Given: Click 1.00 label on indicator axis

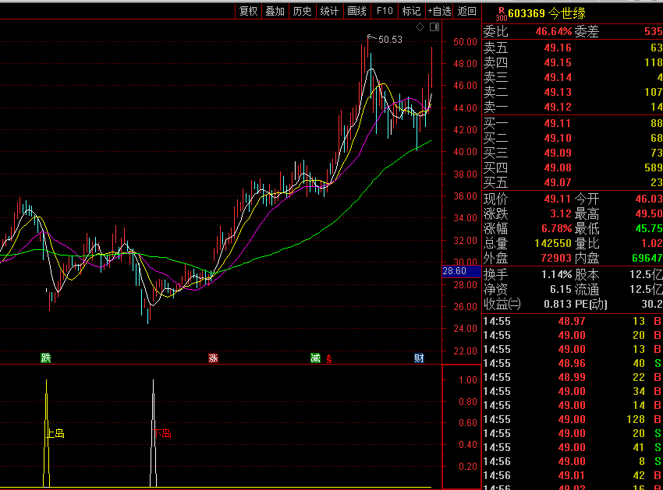Looking at the screenshot, I should click(468, 380).
